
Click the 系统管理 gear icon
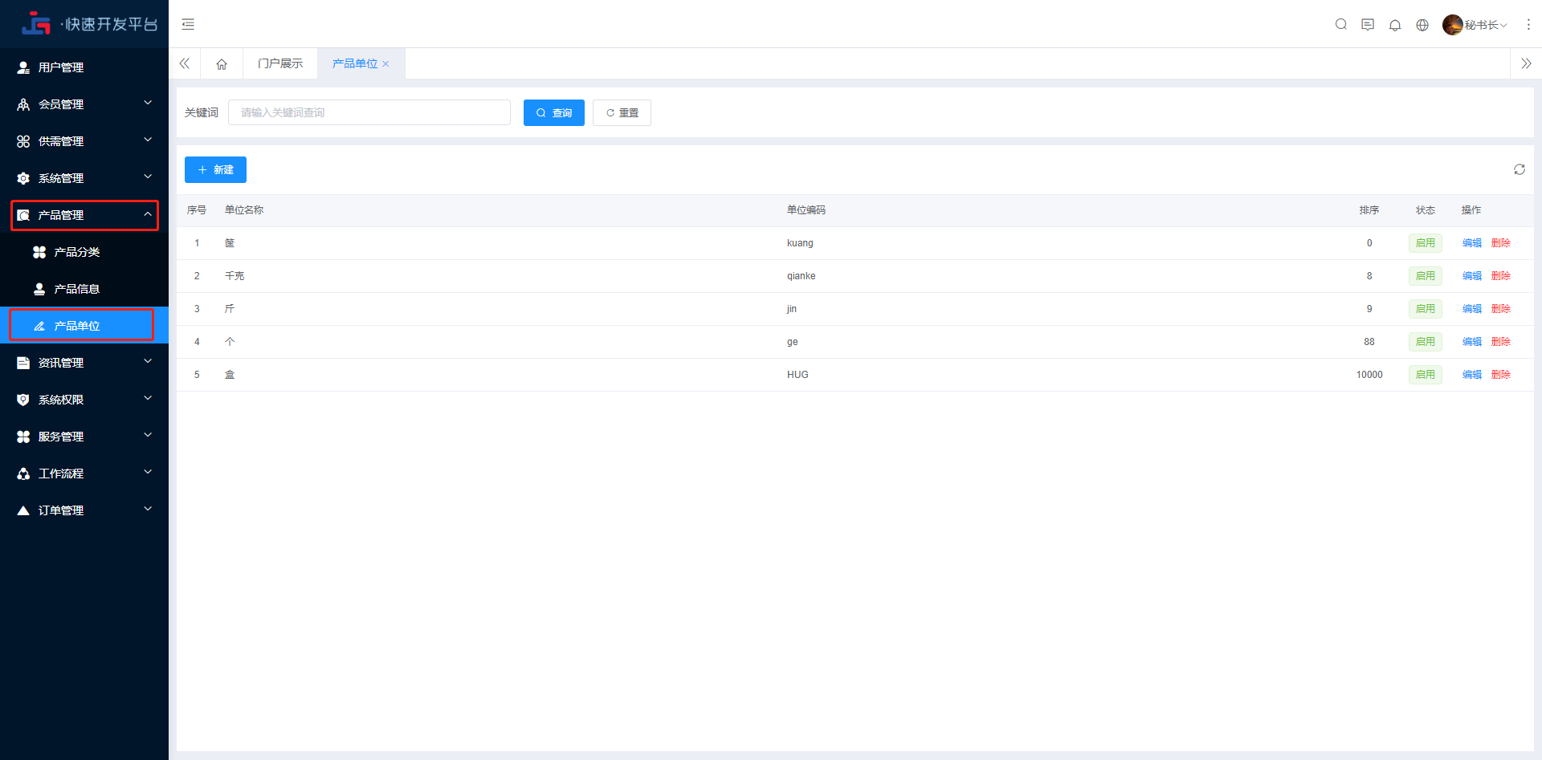point(23,178)
